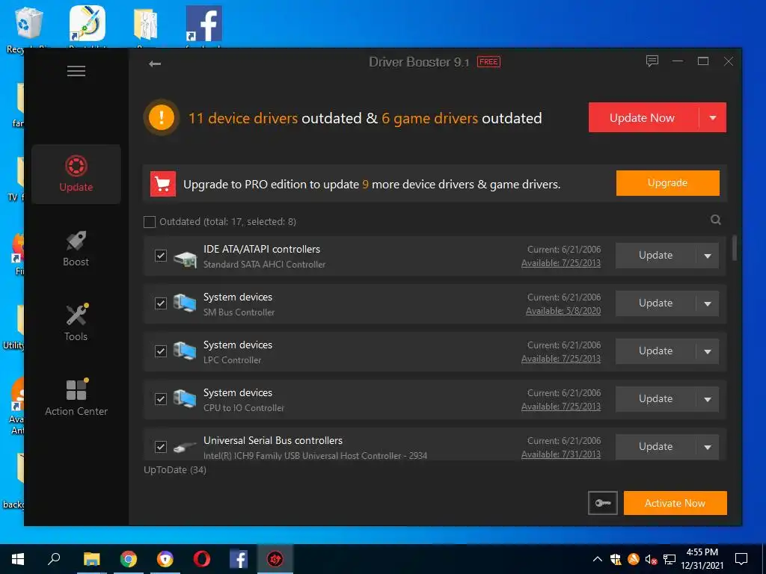Select the Update sidebar tab
This screenshot has height=574, width=766.
[76, 174]
